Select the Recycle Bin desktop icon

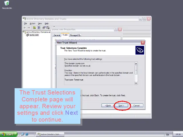click(7, 5)
